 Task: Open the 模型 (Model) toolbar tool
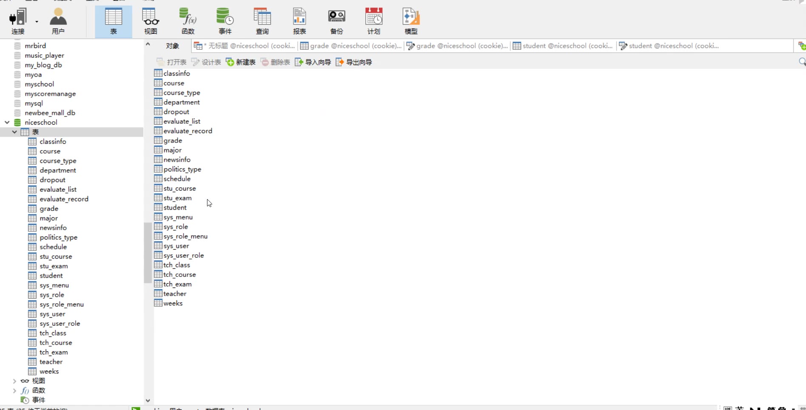[x=411, y=21]
